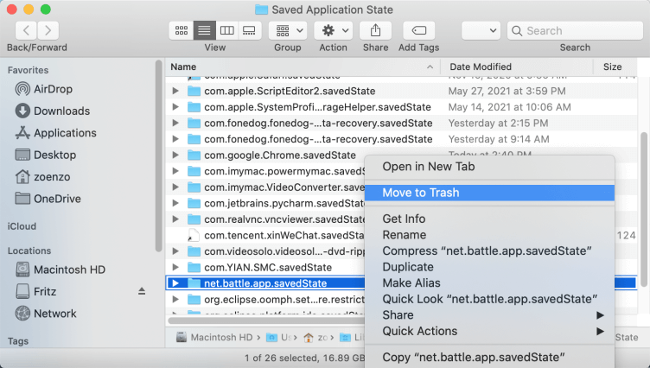
Task: Switch to gallery view in toolbar
Action: pyautogui.click(x=249, y=30)
